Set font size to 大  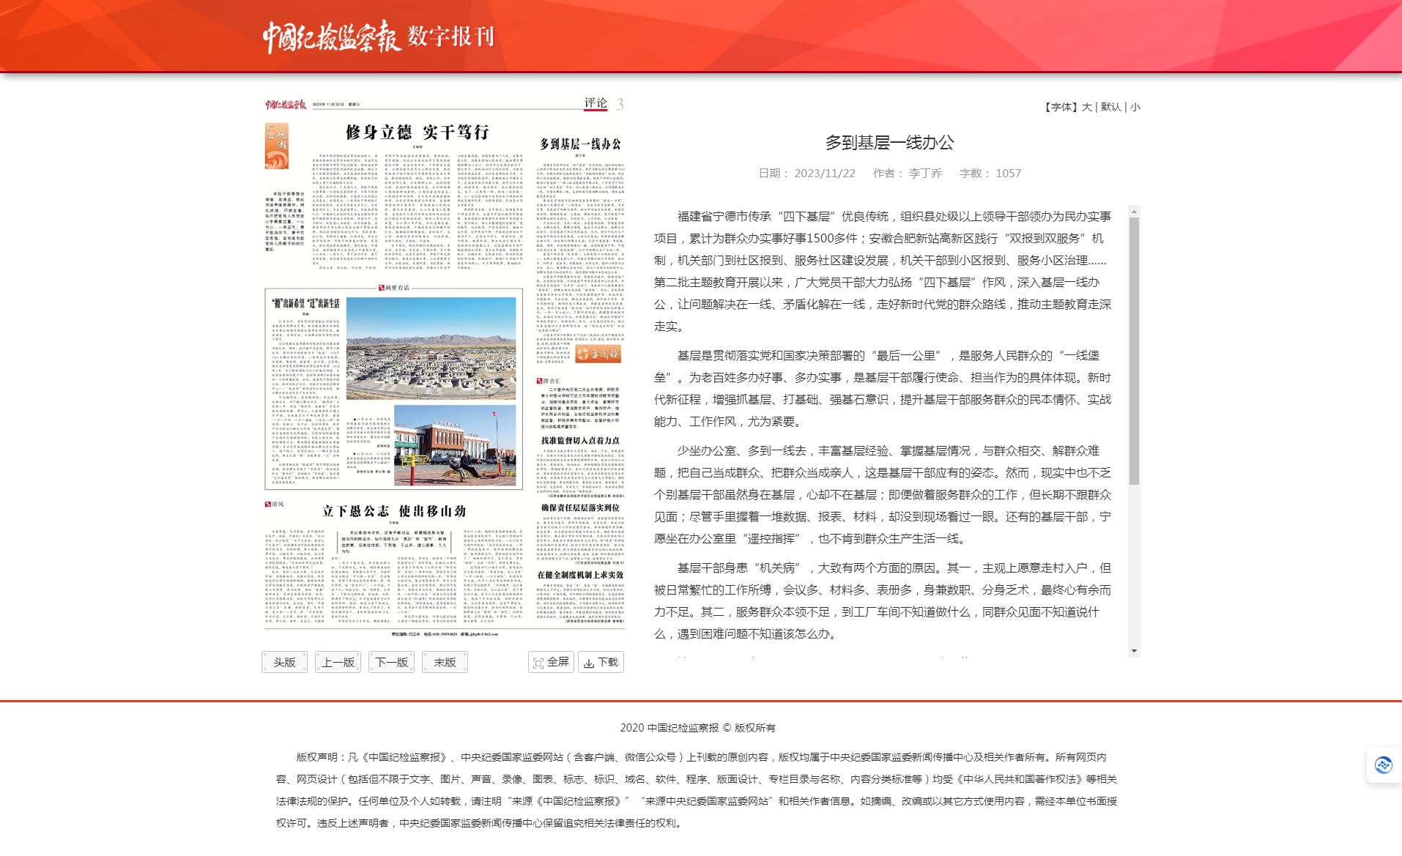pyautogui.click(x=1086, y=107)
